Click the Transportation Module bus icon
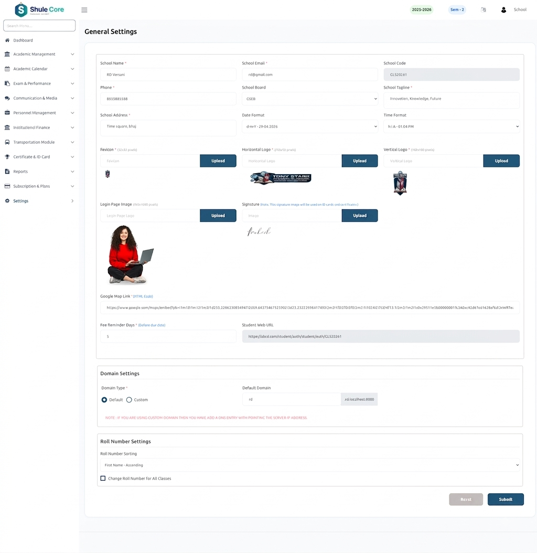537x553 pixels. tap(7, 142)
